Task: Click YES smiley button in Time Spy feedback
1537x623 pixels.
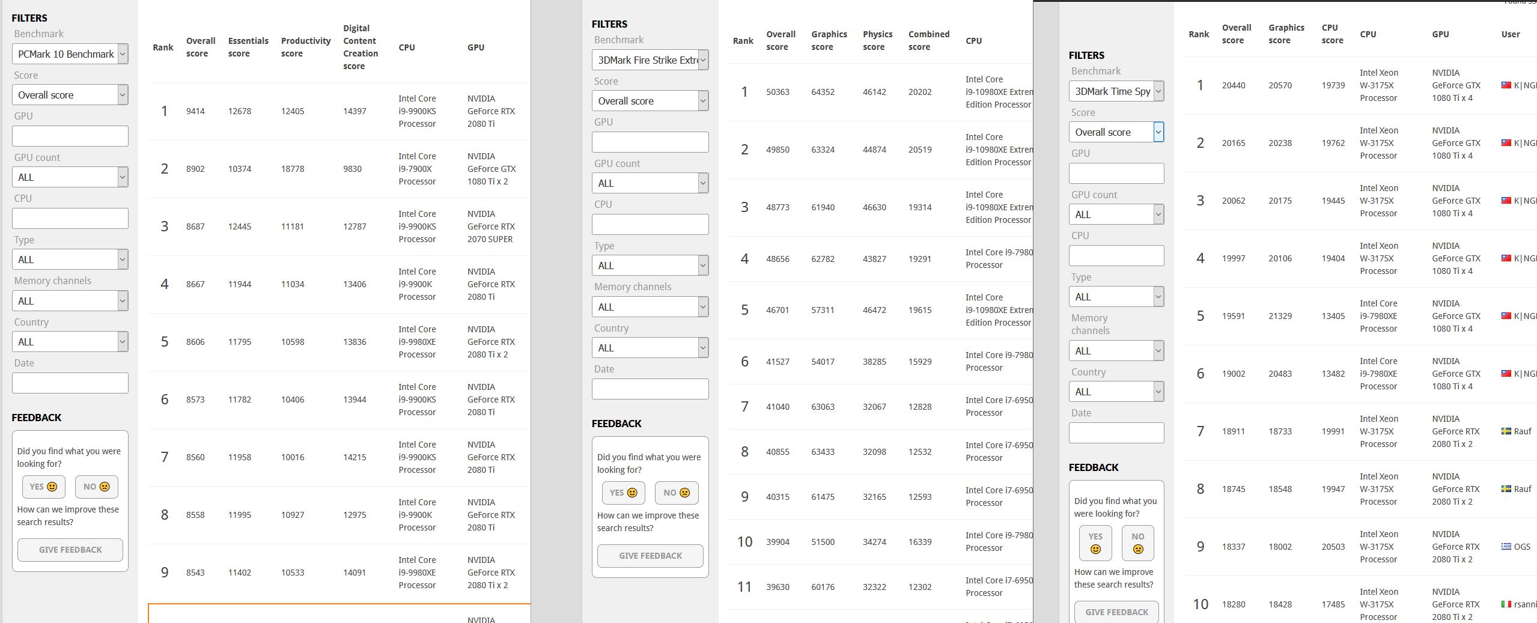Action: pos(1095,543)
